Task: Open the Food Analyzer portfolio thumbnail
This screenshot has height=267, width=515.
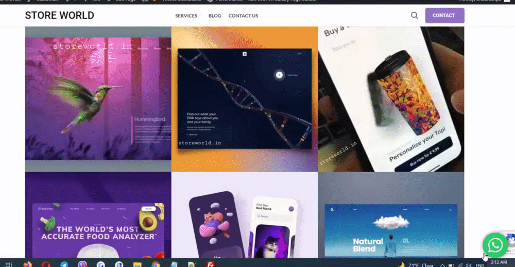Action: (x=98, y=215)
